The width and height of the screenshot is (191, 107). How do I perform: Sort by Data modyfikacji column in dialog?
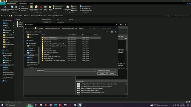pyautogui.click(x=74, y=35)
